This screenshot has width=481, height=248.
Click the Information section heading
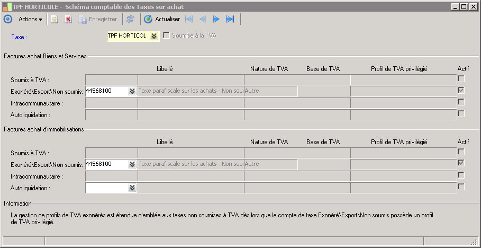coord(17,203)
